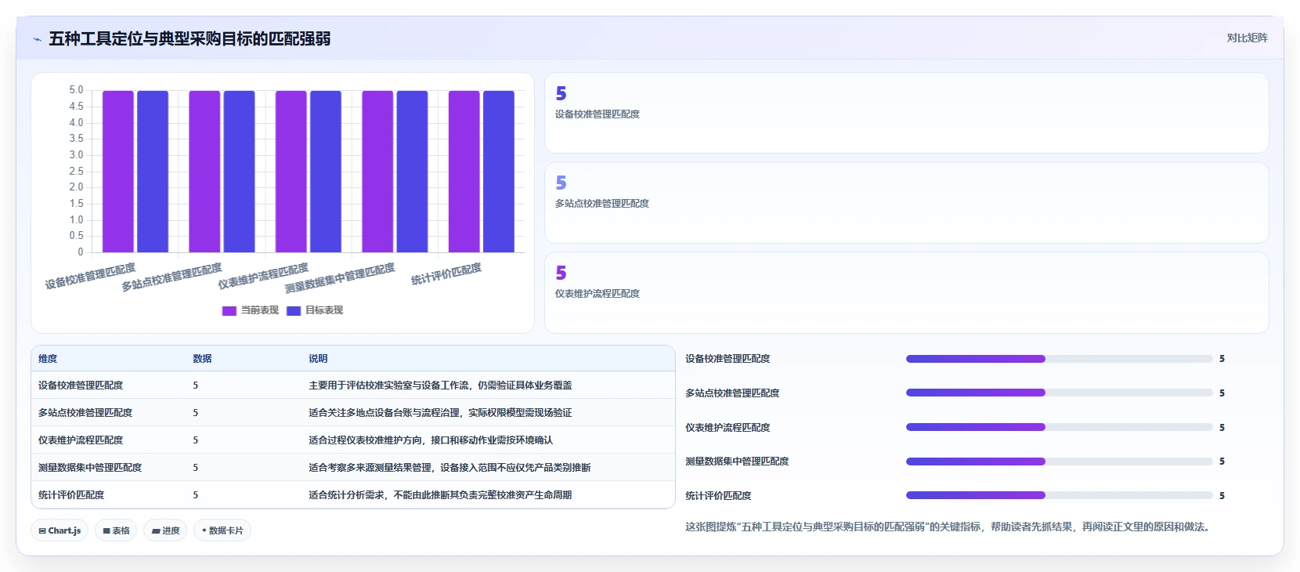The height and width of the screenshot is (572, 1300).
Task: Click purple 当前表现 bar for 设备校准管理匹配度
Action: click(118, 172)
